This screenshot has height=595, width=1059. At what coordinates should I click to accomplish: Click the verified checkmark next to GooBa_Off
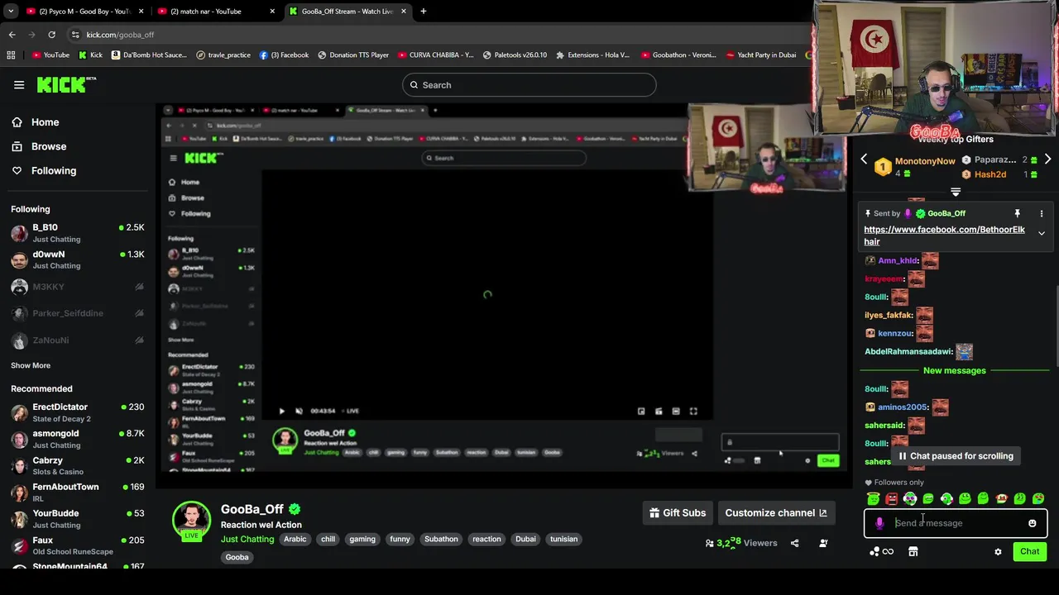point(295,509)
